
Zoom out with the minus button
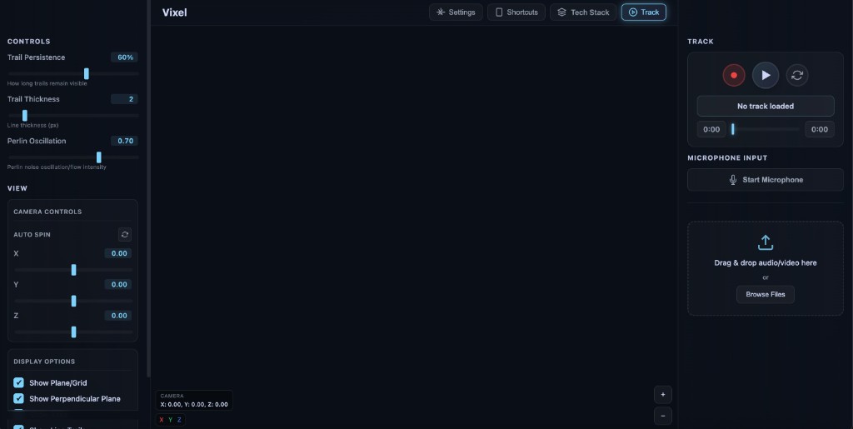click(x=662, y=416)
